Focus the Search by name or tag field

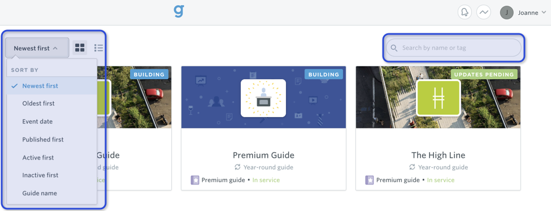coord(454,48)
